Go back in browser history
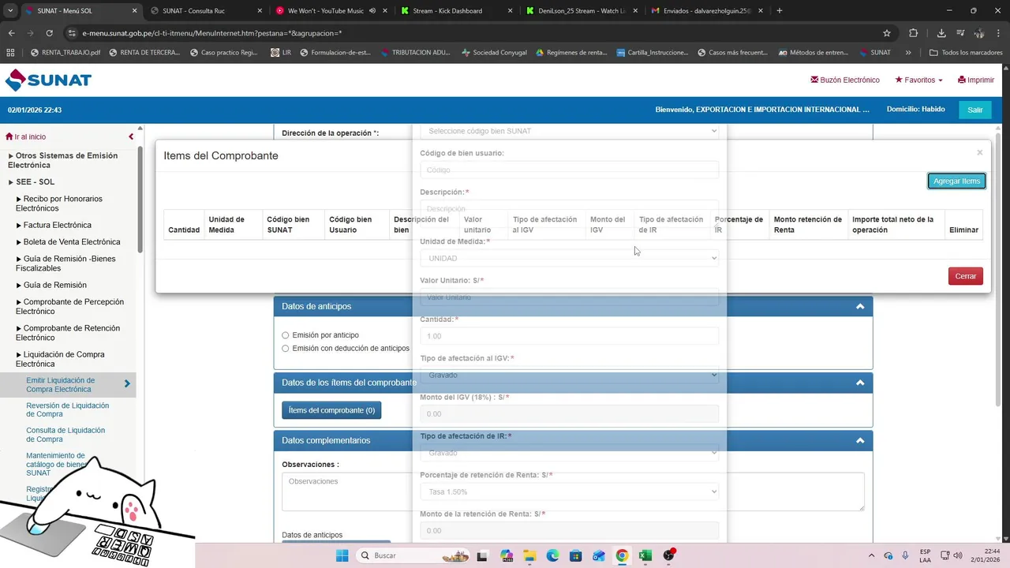 click(11, 33)
